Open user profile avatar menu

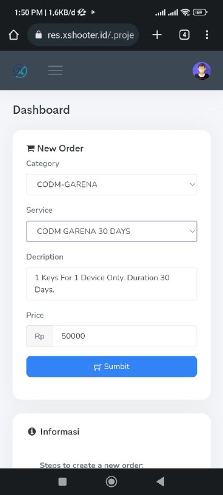(201, 71)
